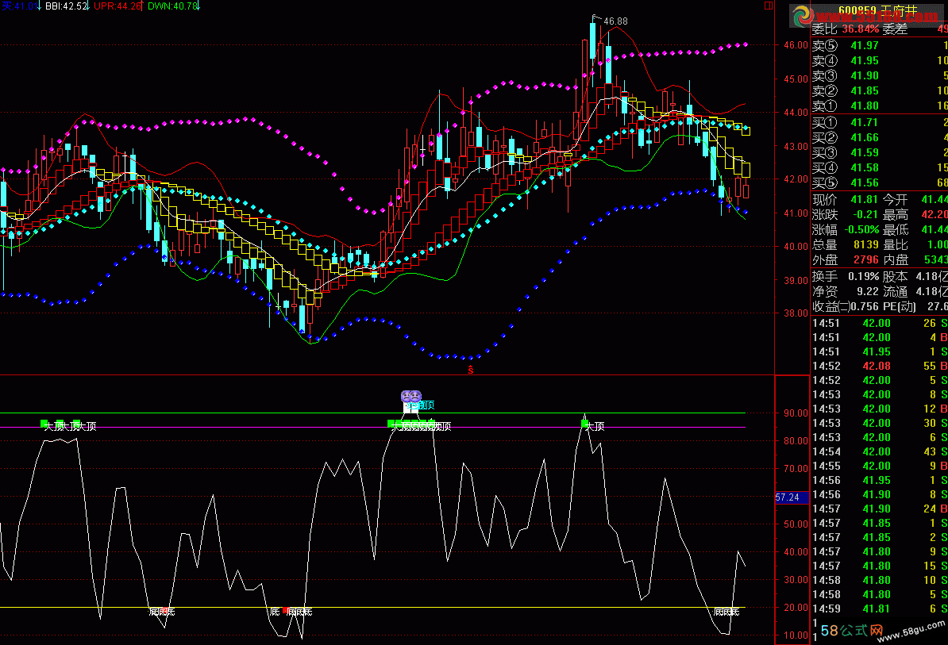Select the 买② 41.66 bid row
This screenshot has height=645, width=948.
[879, 138]
